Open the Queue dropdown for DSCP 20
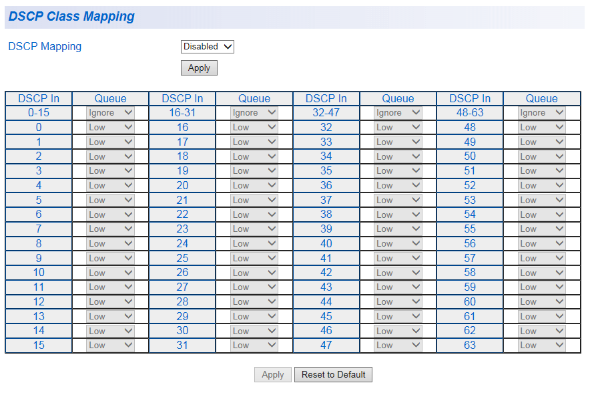 [254, 185]
